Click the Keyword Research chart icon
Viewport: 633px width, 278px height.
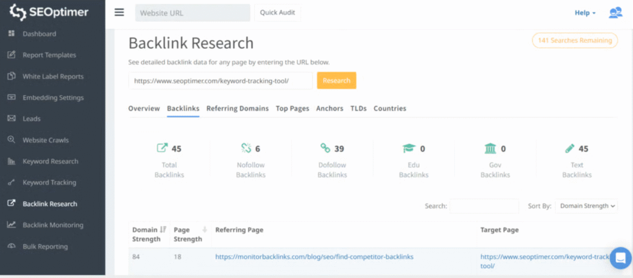click(11, 161)
